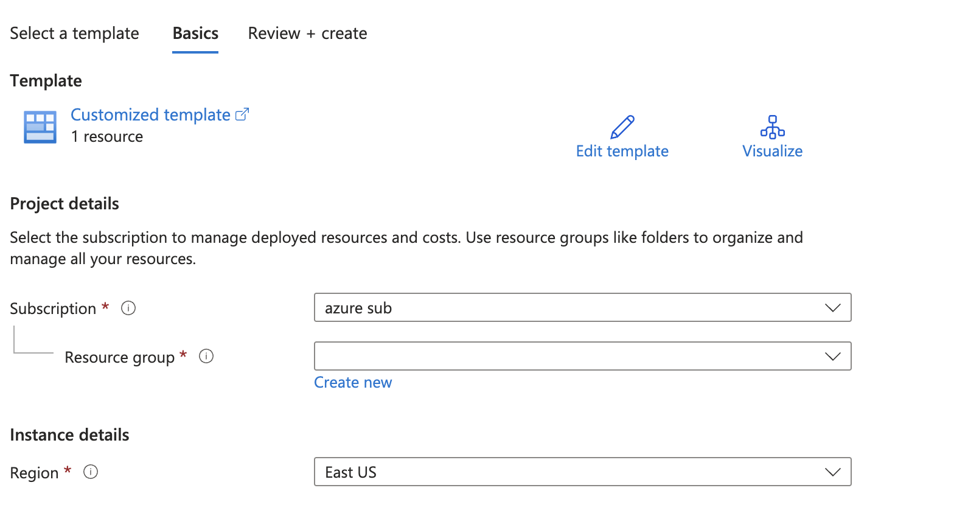Viewport: 954px width, 527px height.
Task: Click Create new under Resource group
Action: [353, 383]
